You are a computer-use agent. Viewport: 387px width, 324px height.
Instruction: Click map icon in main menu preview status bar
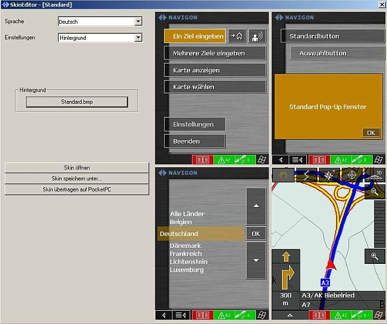[262, 160]
